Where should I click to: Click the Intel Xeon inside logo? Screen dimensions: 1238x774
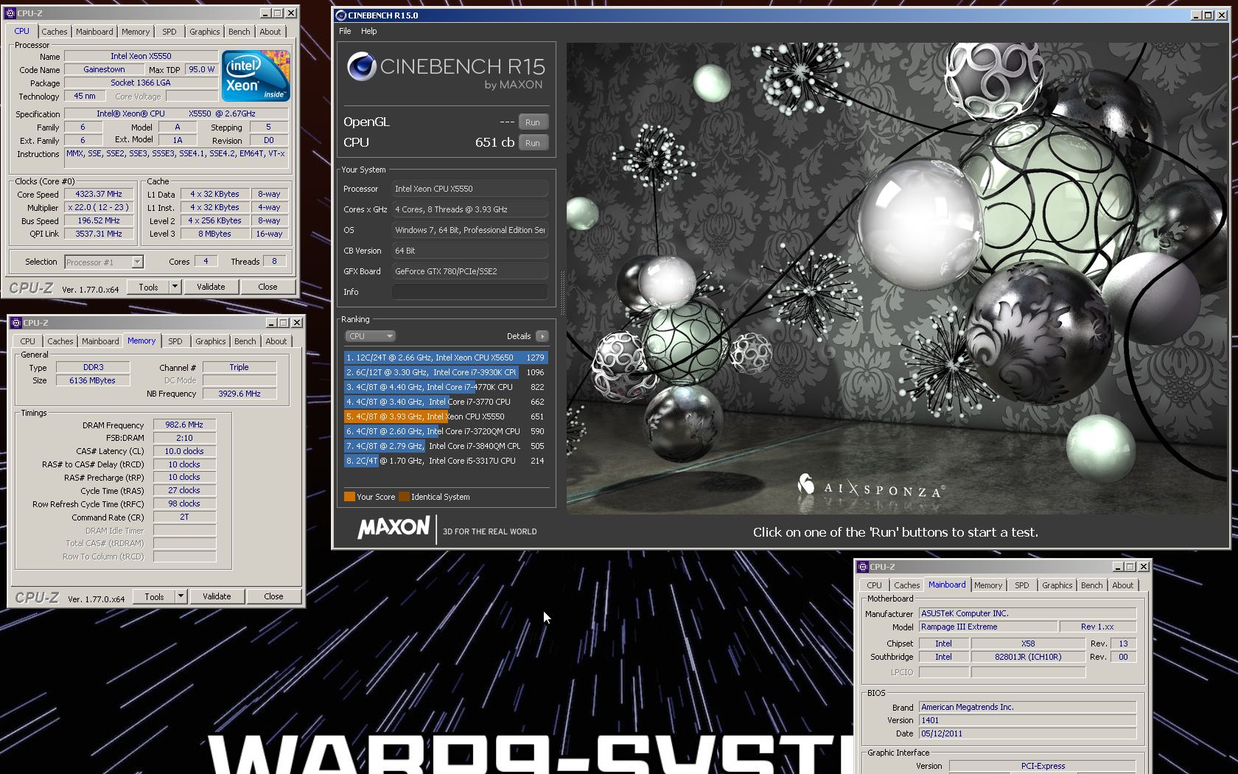[x=256, y=76]
